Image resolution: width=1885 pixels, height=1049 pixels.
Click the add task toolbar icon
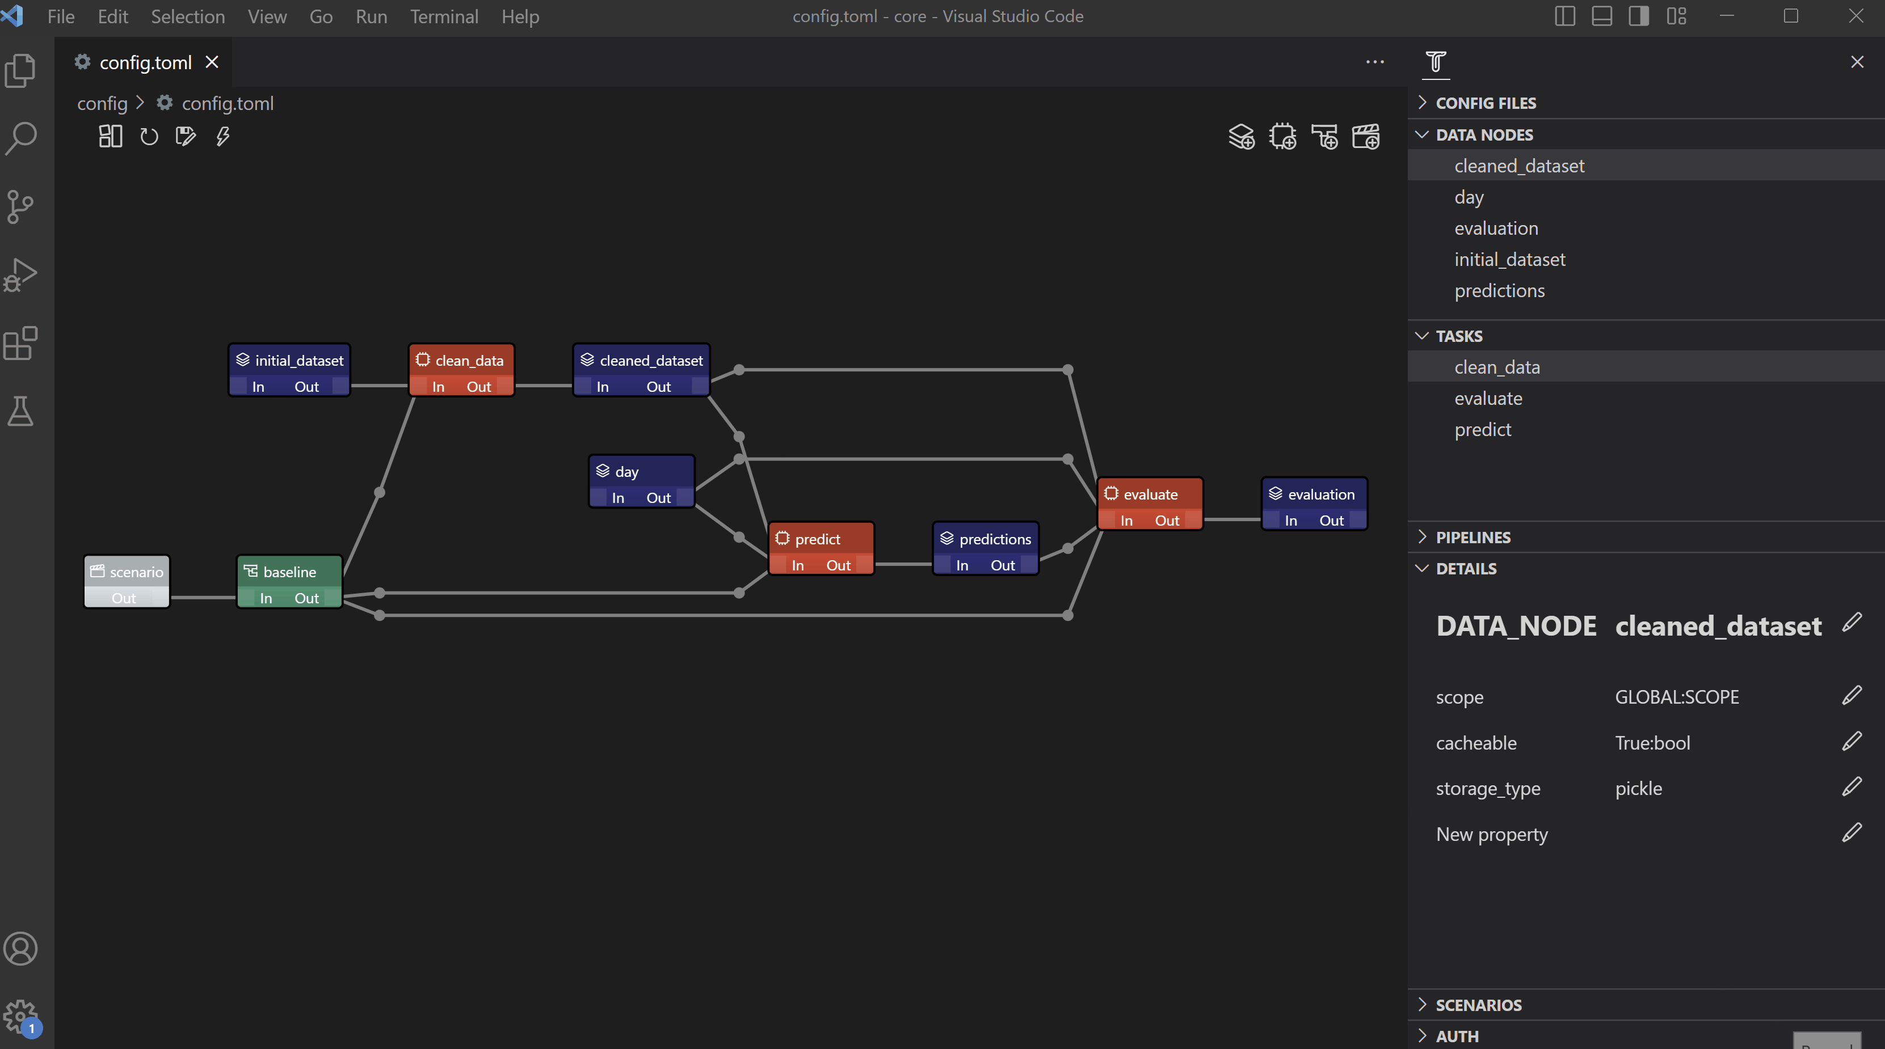coord(1282,137)
